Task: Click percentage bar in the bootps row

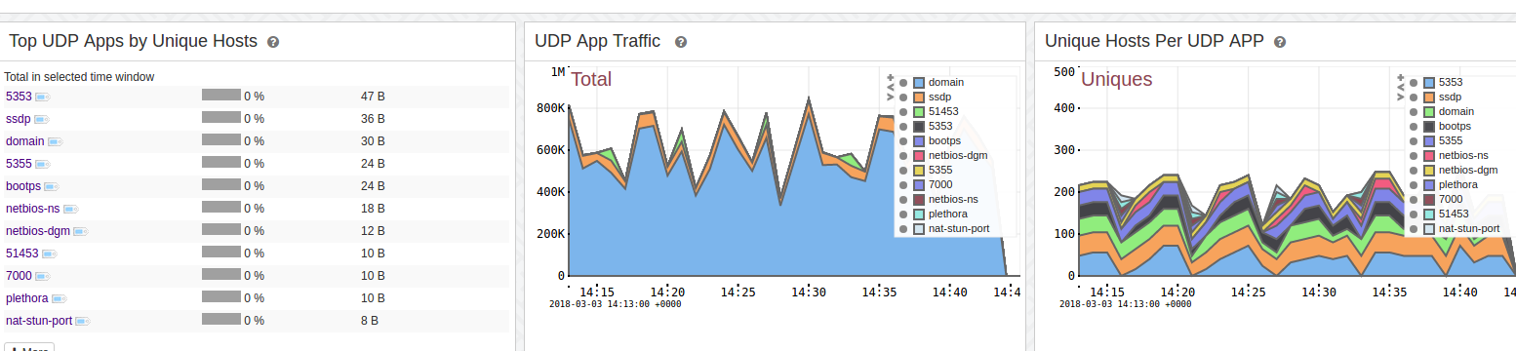Action: [x=221, y=185]
